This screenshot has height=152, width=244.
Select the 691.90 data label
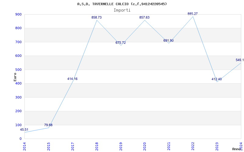point(169,40)
